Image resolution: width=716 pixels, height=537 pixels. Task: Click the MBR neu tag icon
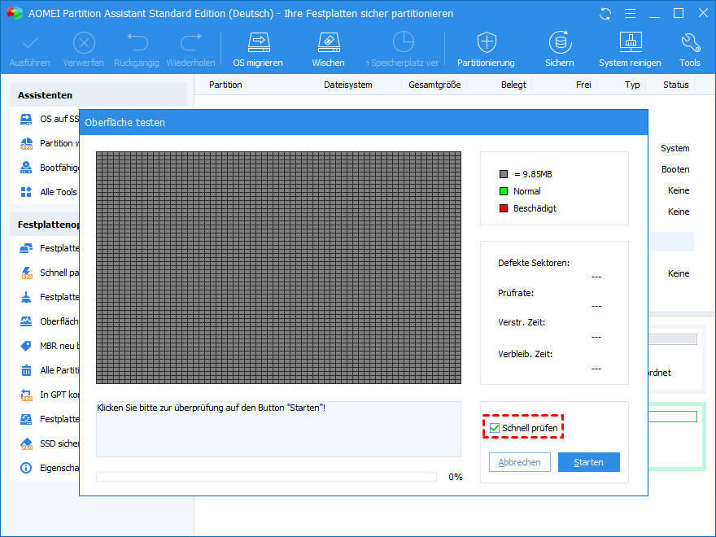click(x=26, y=346)
